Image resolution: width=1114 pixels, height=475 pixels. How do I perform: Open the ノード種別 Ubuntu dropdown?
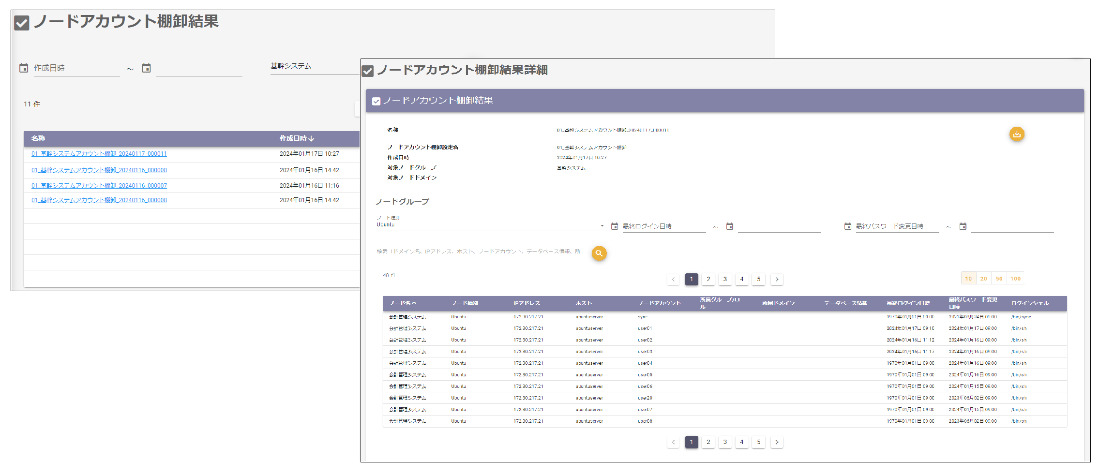pyautogui.click(x=602, y=225)
